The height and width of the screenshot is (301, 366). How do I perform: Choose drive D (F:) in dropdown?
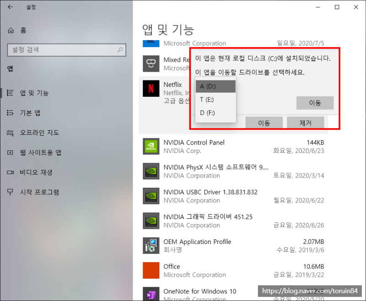coord(215,113)
